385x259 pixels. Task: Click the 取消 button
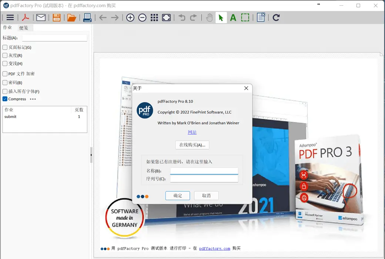[x=206, y=195]
